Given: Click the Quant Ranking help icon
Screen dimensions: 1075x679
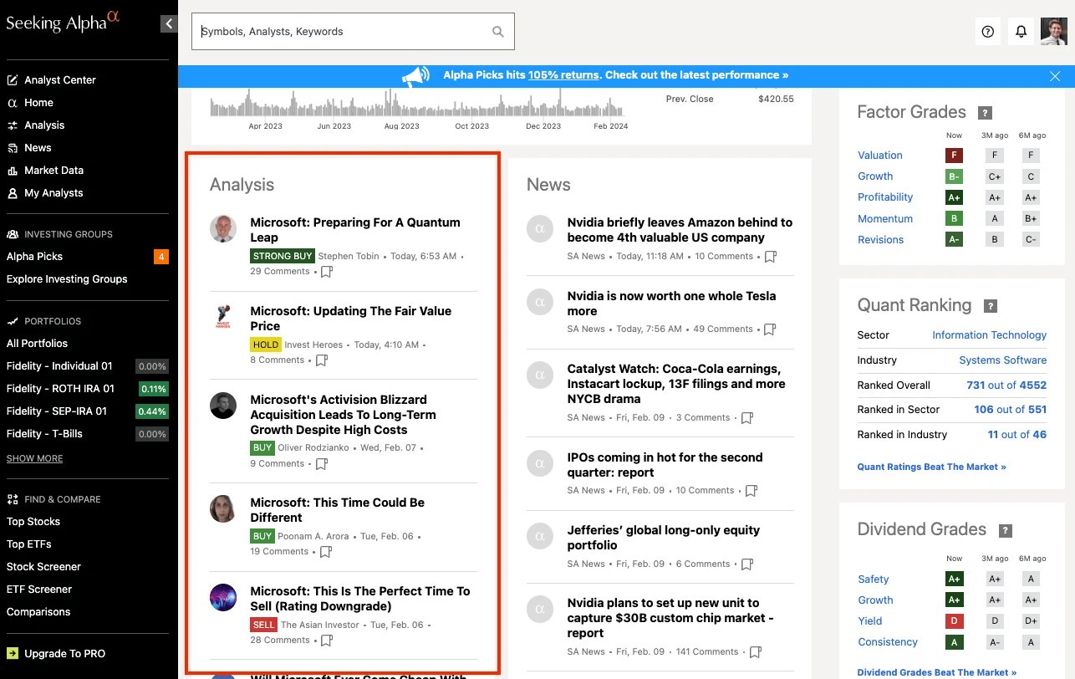Looking at the screenshot, I should pyautogui.click(x=991, y=306).
